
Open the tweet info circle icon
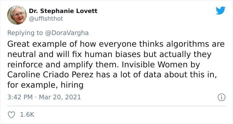222,98
